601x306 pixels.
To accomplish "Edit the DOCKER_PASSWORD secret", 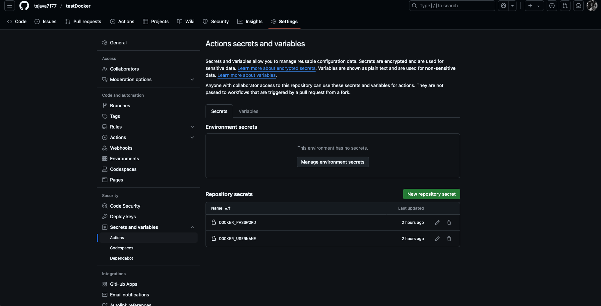I will point(437,223).
